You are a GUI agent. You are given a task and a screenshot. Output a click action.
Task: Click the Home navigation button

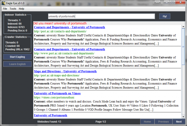(x=147, y=122)
